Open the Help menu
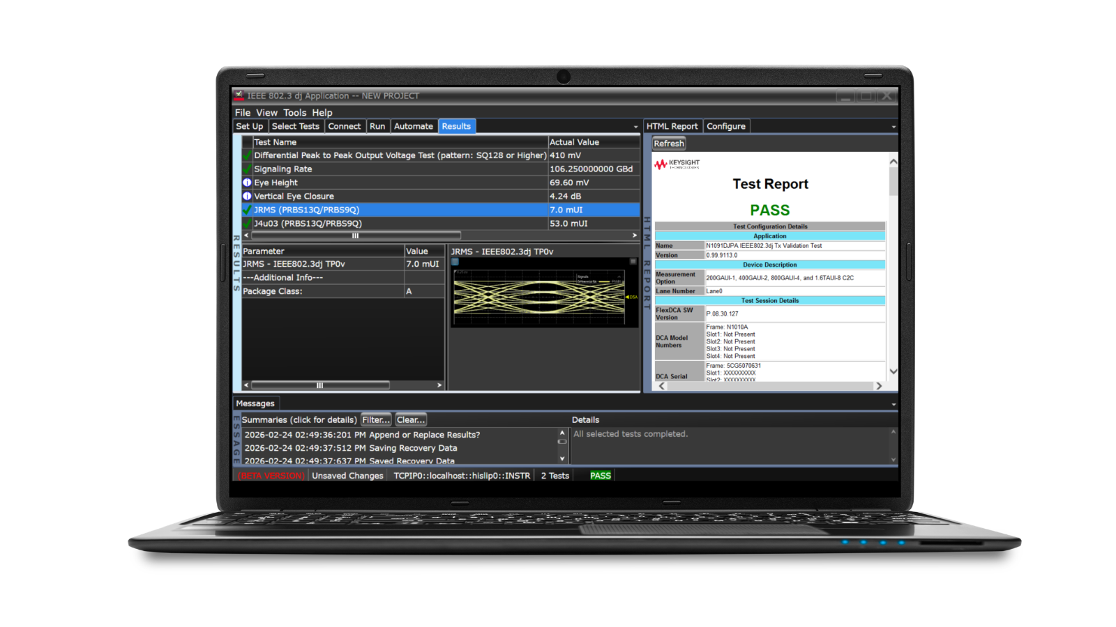The width and height of the screenshot is (1116, 627). point(322,112)
